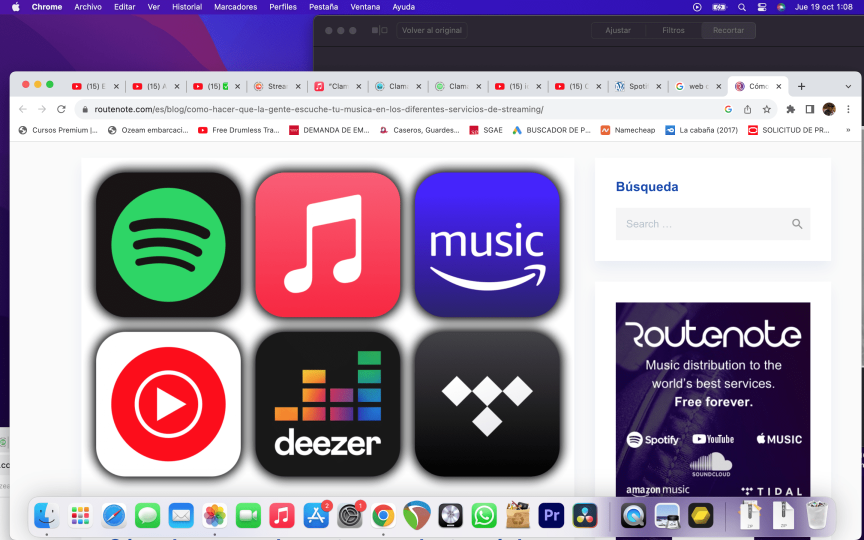Reload the routenote page

click(61, 109)
